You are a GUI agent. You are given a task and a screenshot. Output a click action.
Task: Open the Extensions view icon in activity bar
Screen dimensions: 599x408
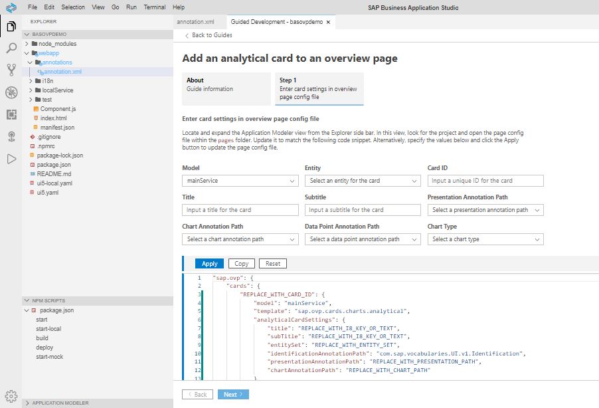pos(11,114)
